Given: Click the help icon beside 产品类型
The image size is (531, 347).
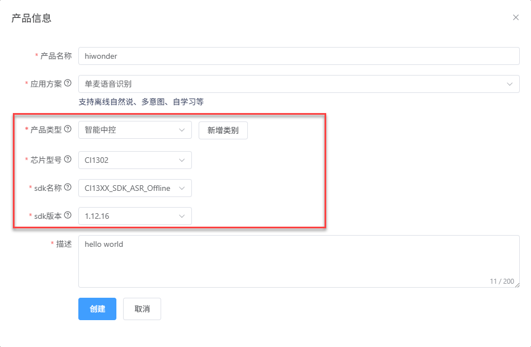Looking at the screenshot, I should [x=68, y=129].
